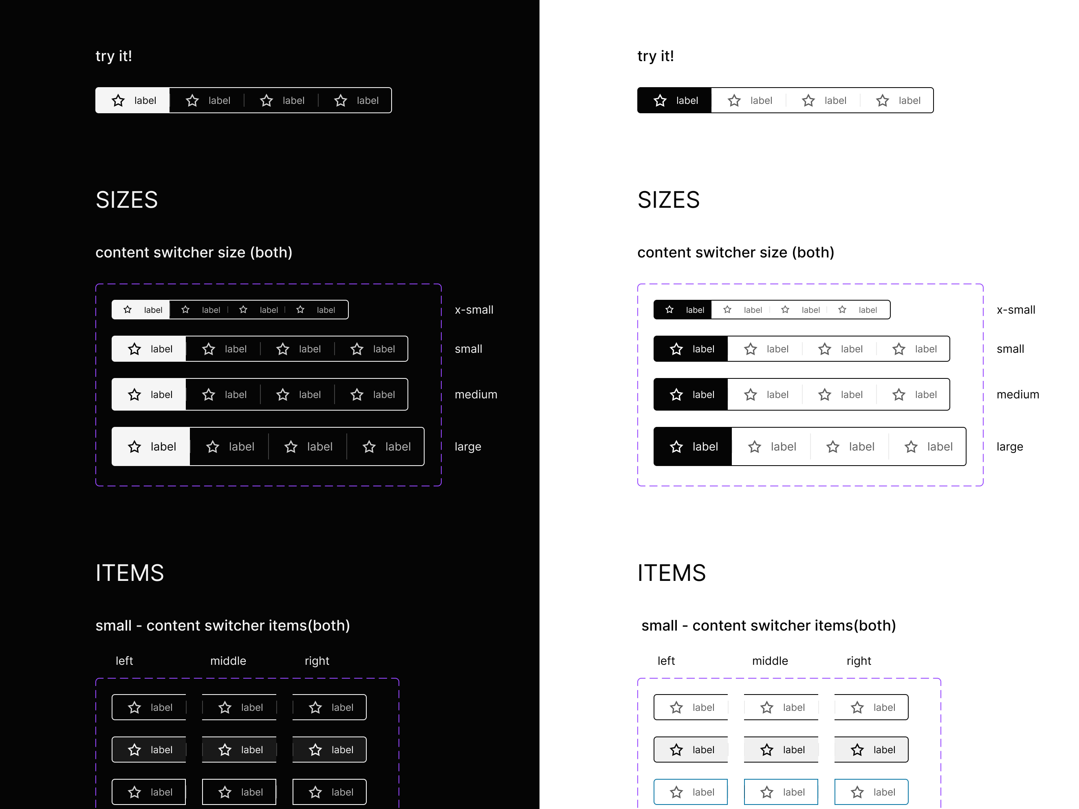Click the star icon on the blue-outlined right label button
The height and width of the screenshot is (809, 1079).
pyautogui.click(x=858, y=792)
